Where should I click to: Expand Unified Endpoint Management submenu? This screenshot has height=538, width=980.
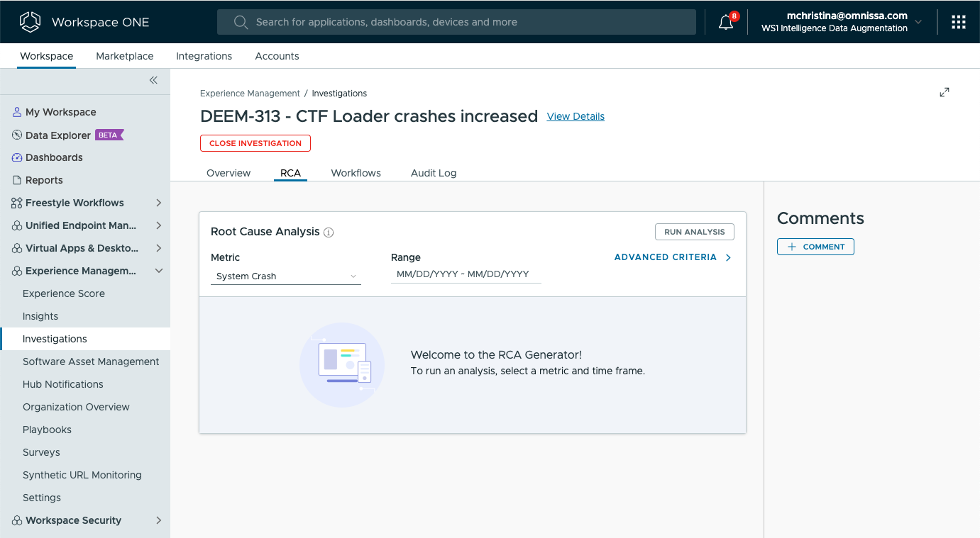click(159, 225)
